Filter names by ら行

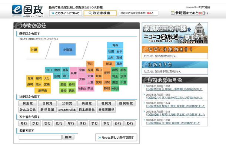click(x=118, y=123)
